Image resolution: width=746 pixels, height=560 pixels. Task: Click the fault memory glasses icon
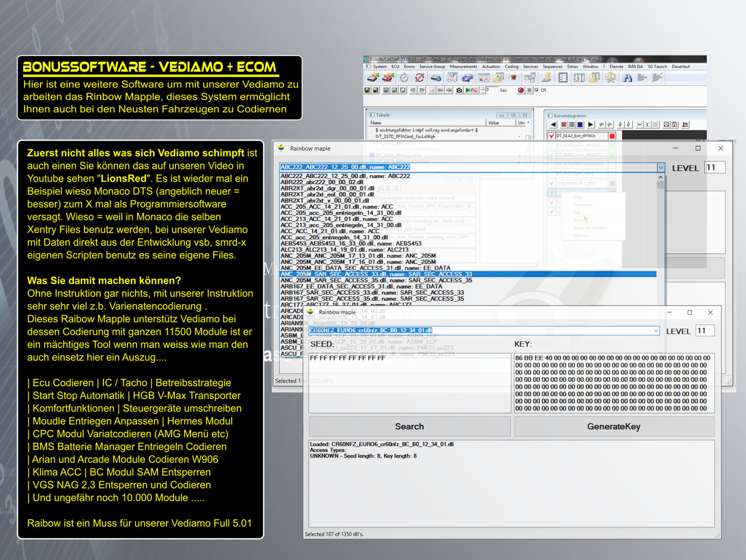point(452,77)
